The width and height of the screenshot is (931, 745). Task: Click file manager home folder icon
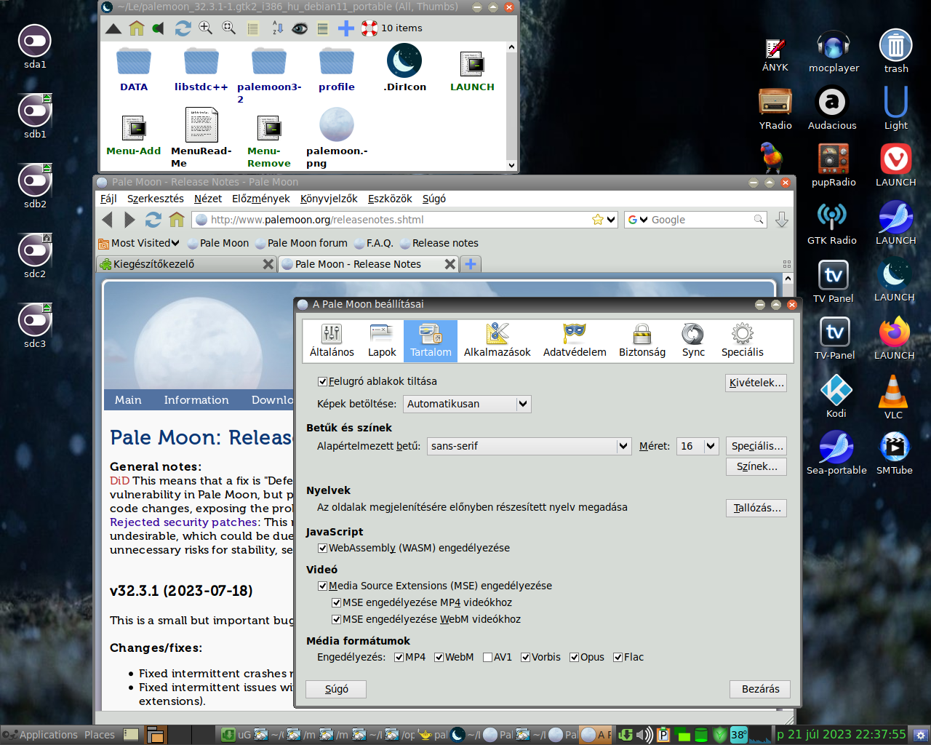coord(137,28)
